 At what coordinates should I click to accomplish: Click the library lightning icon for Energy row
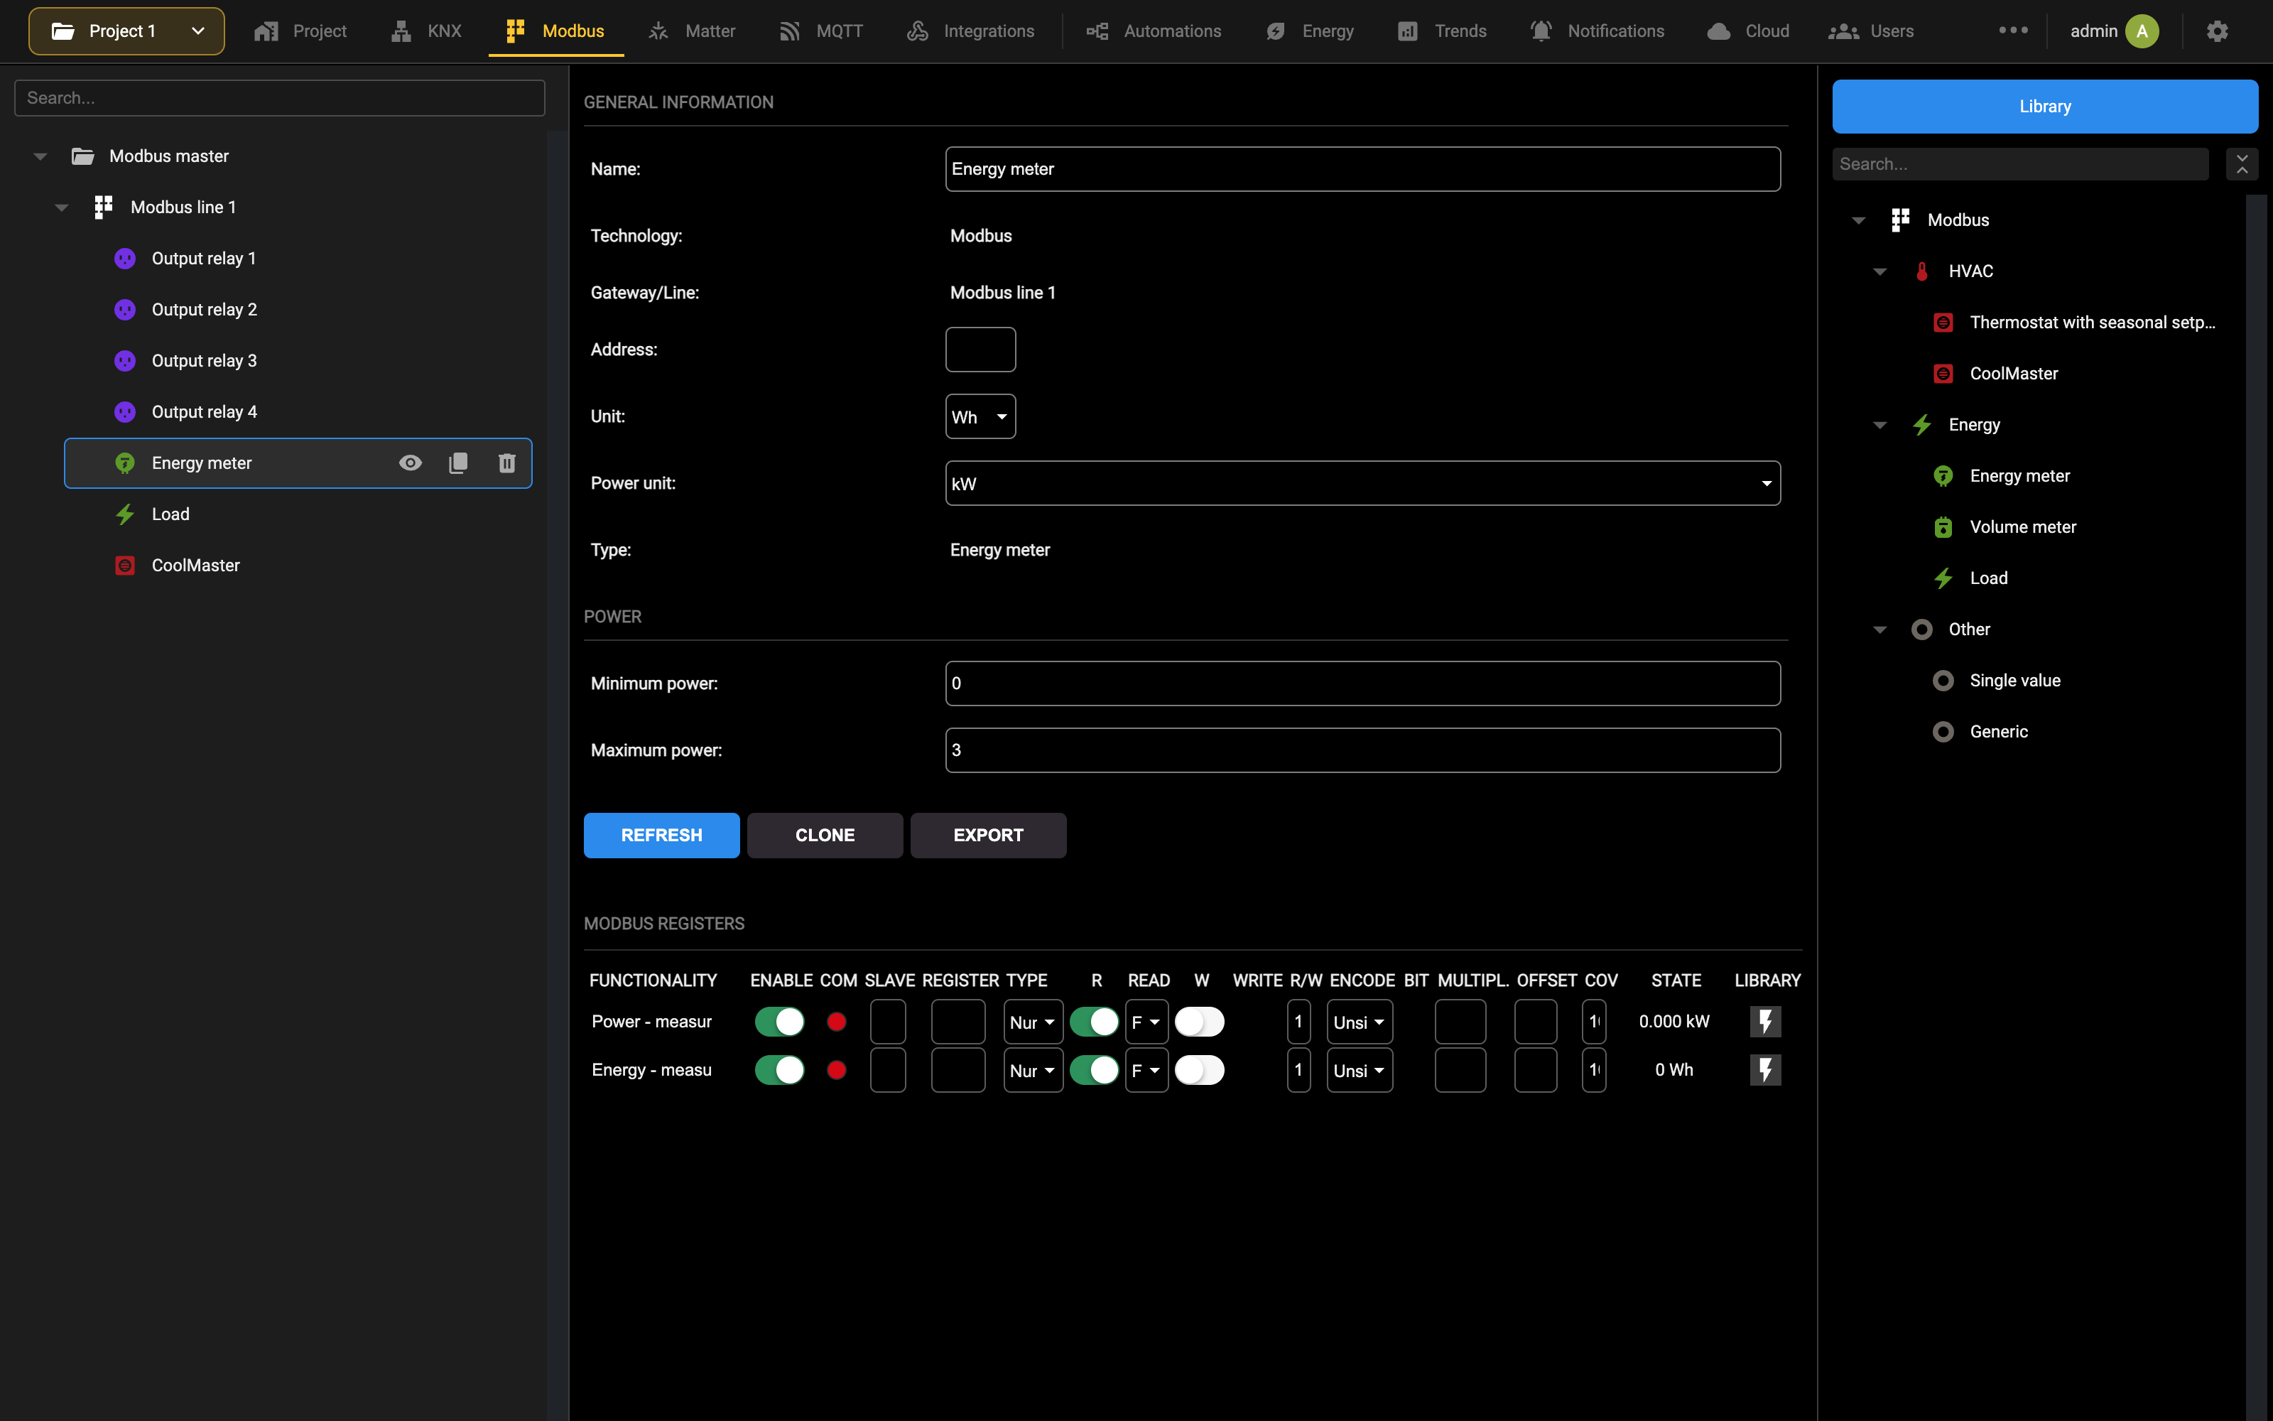point(1766,1069)
